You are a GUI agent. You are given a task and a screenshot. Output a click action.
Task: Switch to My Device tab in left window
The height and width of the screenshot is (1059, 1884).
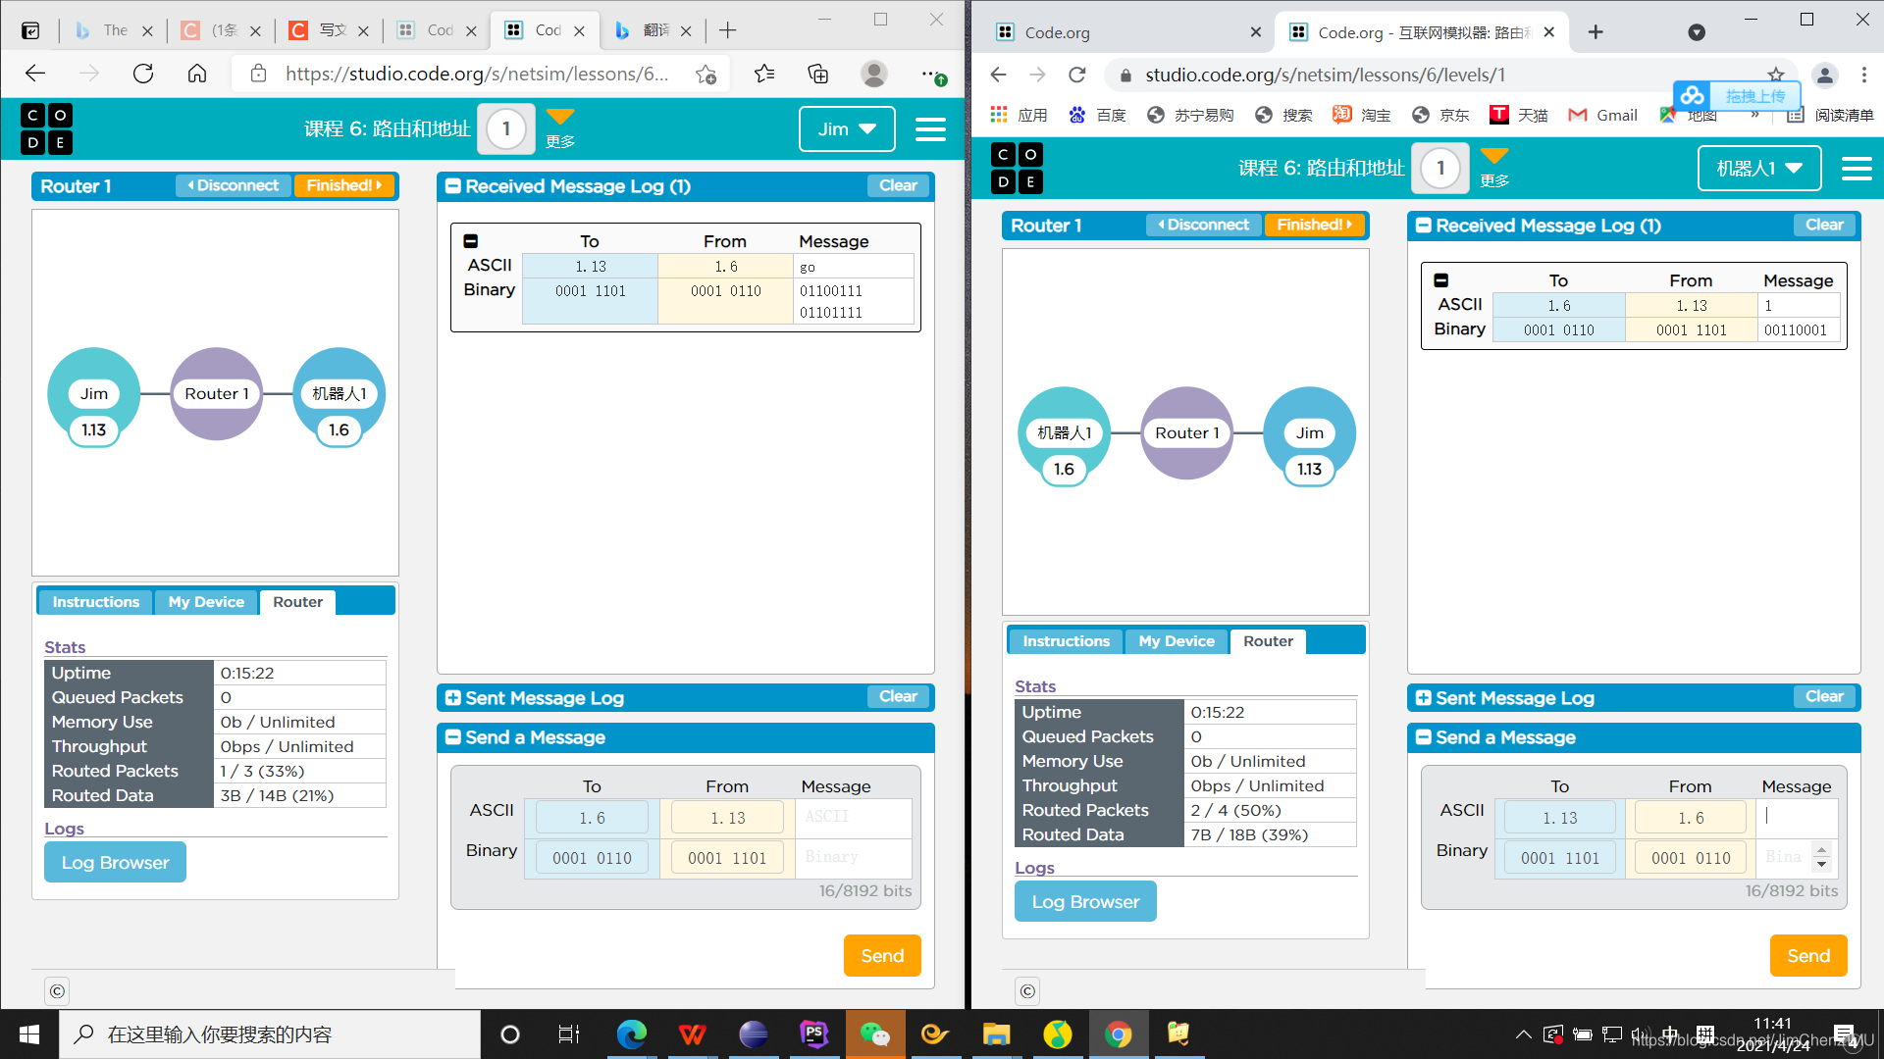pyautogui.click(x=206, y=602)
